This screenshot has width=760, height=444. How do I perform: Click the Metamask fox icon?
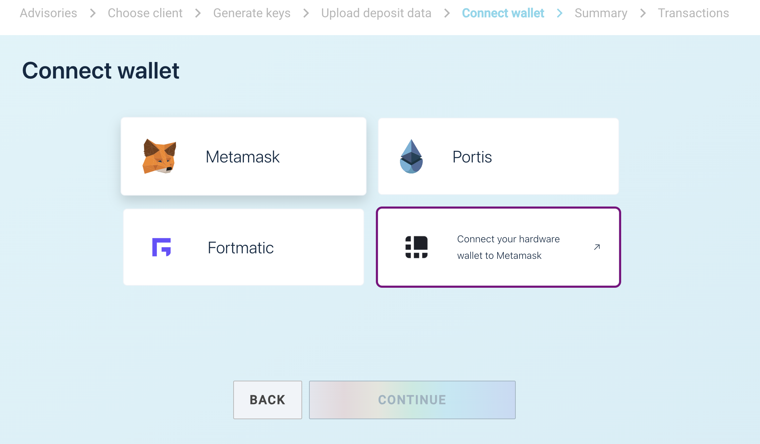point(159,156)
